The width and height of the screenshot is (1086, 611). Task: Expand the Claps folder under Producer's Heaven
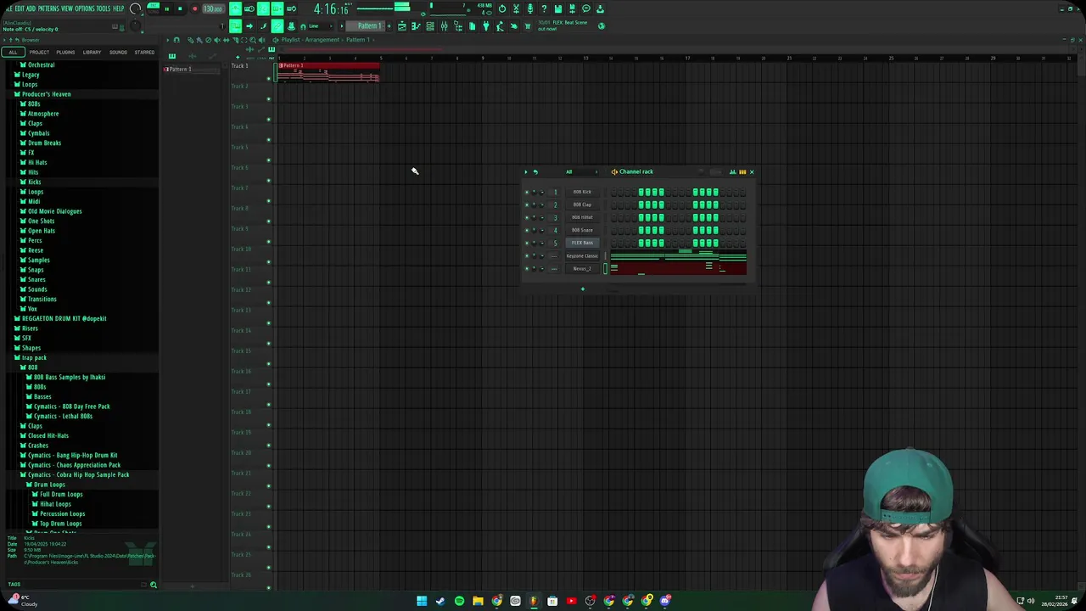click(x=35, y=123)
